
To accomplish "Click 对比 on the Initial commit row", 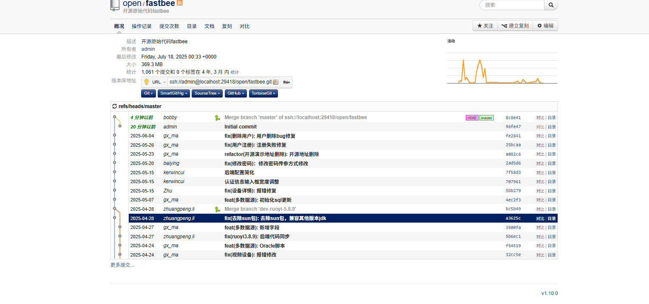I will (x=540, y=127).
